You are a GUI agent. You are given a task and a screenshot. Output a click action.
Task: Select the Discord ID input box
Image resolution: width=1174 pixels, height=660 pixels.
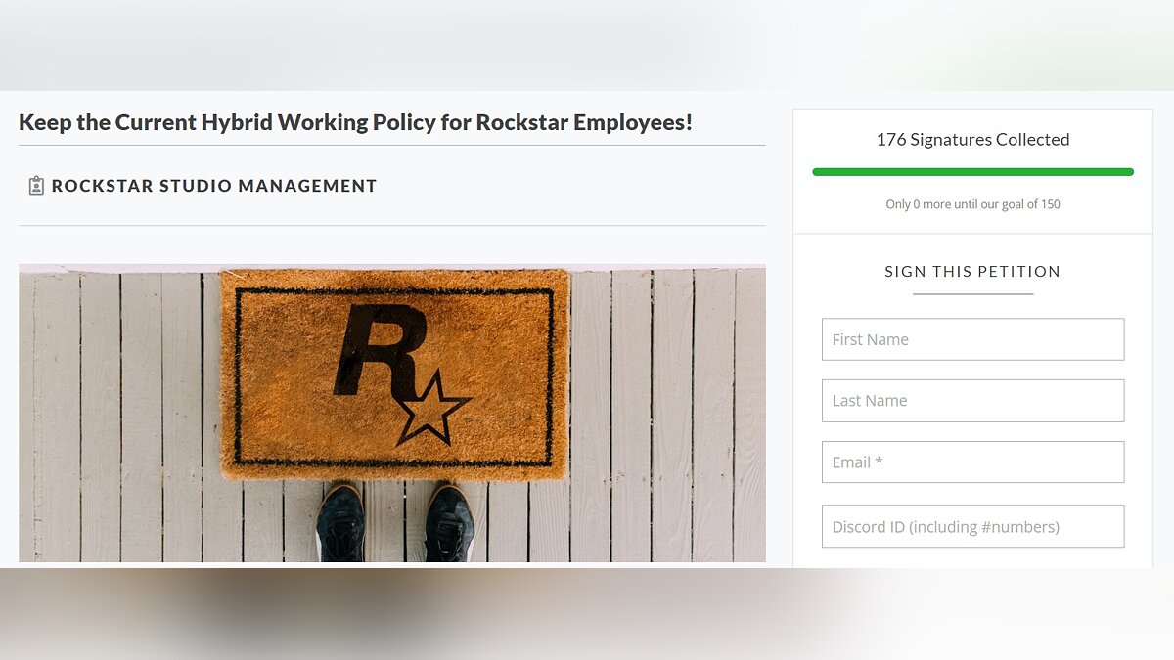pos(972,527)
